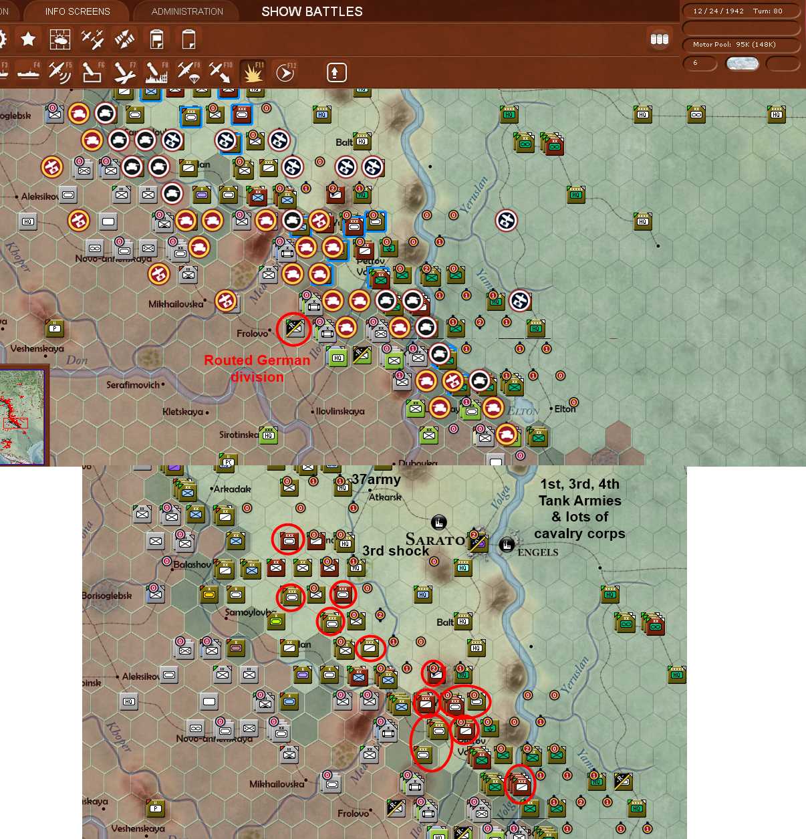
Task: Click the blank clipboard icon
Action: tap(188, 39)
